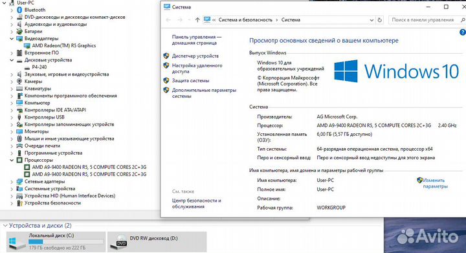The height and width of the screenshot is (253, 466).
Task: Expand the Сетевые адаптеры category
Action: pyautogui.click(x=12, y=182)
